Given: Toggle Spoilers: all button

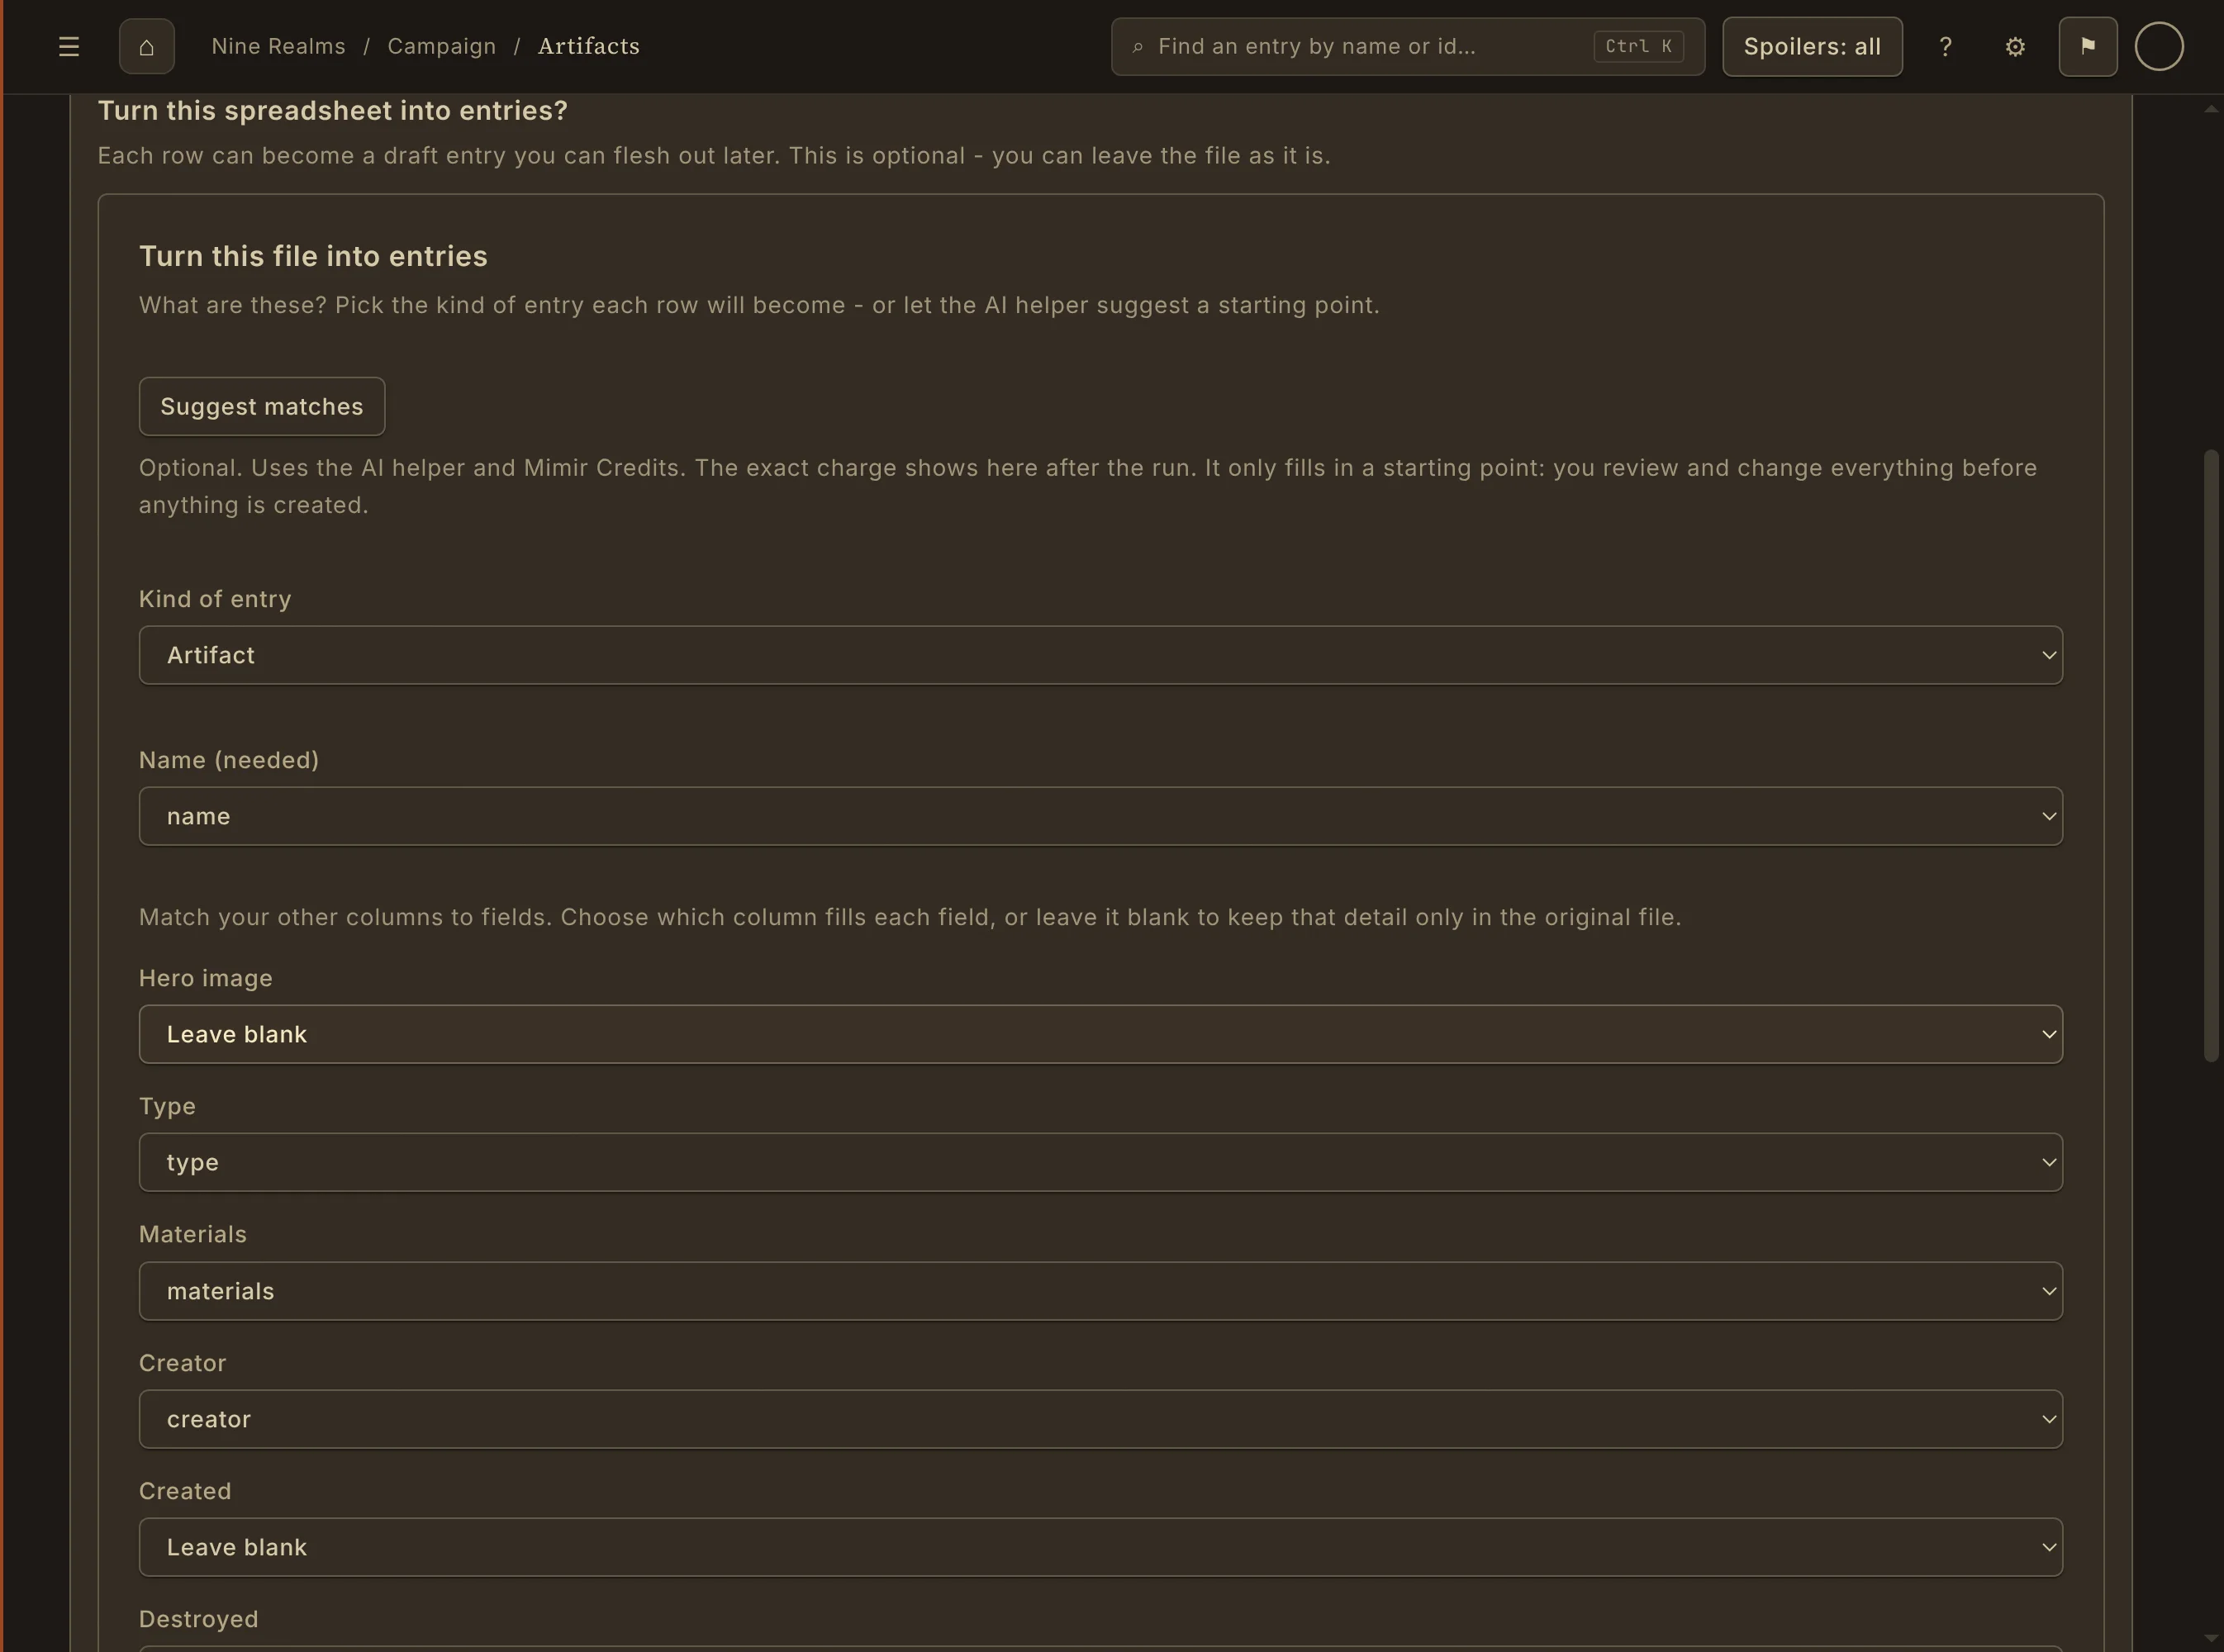Looking at the screenshot, I should coord(1812,46).
